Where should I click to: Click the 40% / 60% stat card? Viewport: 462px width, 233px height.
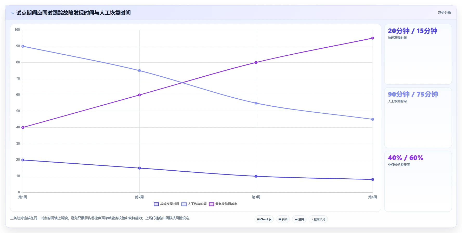click(x=418, y=181)
